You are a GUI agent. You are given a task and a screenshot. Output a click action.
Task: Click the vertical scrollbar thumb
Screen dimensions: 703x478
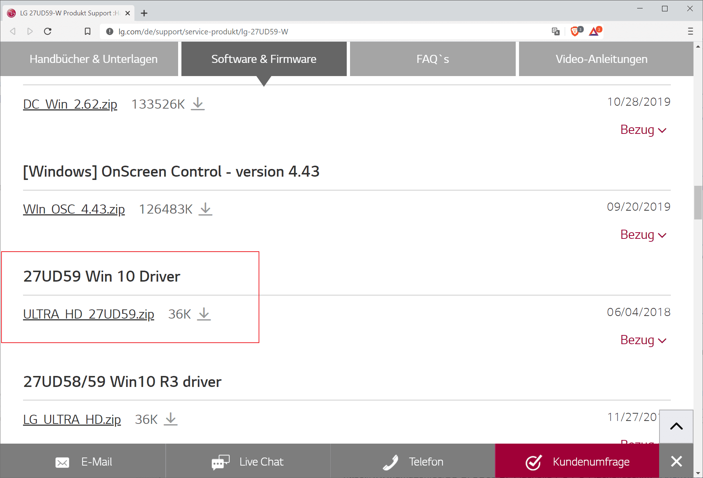coord(698,202)
